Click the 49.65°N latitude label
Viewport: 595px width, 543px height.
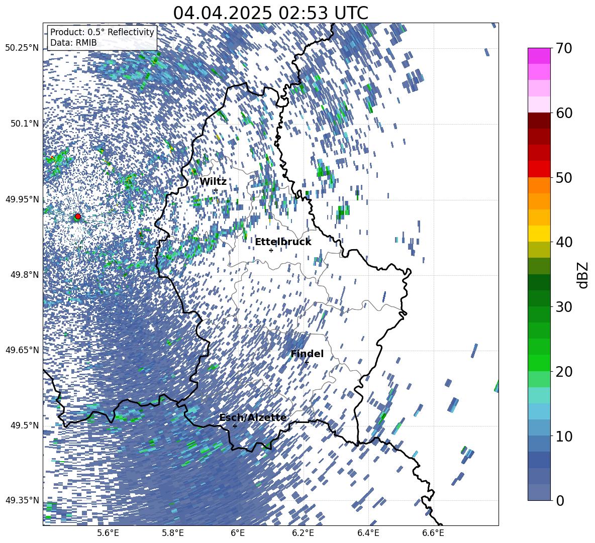[x=22, y=350]
